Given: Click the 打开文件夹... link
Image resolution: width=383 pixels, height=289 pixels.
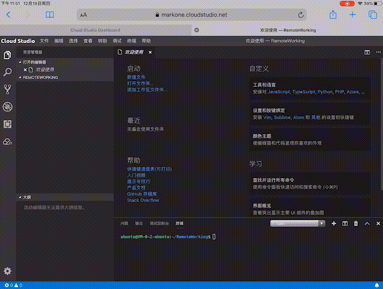Looking at the screenshot, I should point(140,83).
